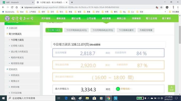The width and height of the screenshot is (181, 101).
Task: Open the 電力生活館 navigation menu
Action: tap(151, 18)
